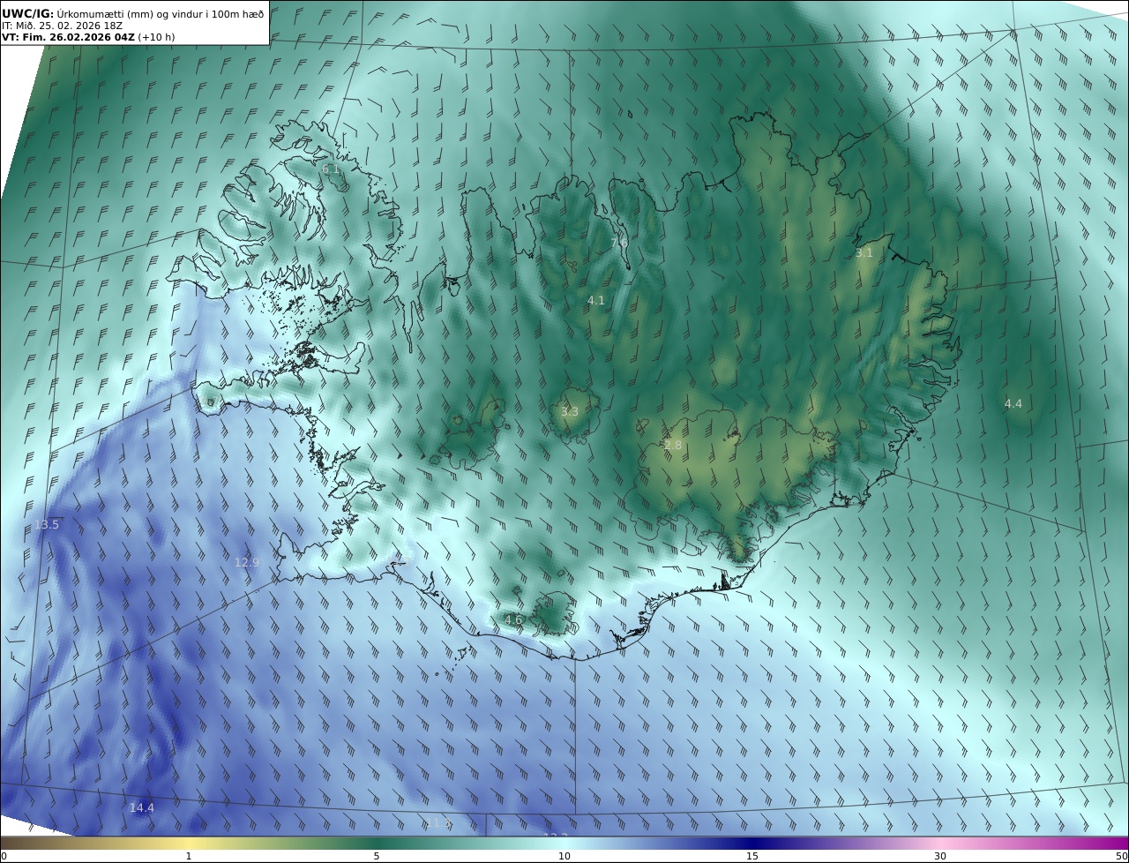
Task: Select the 4.6 value label on the map
Action: (513, 620)
